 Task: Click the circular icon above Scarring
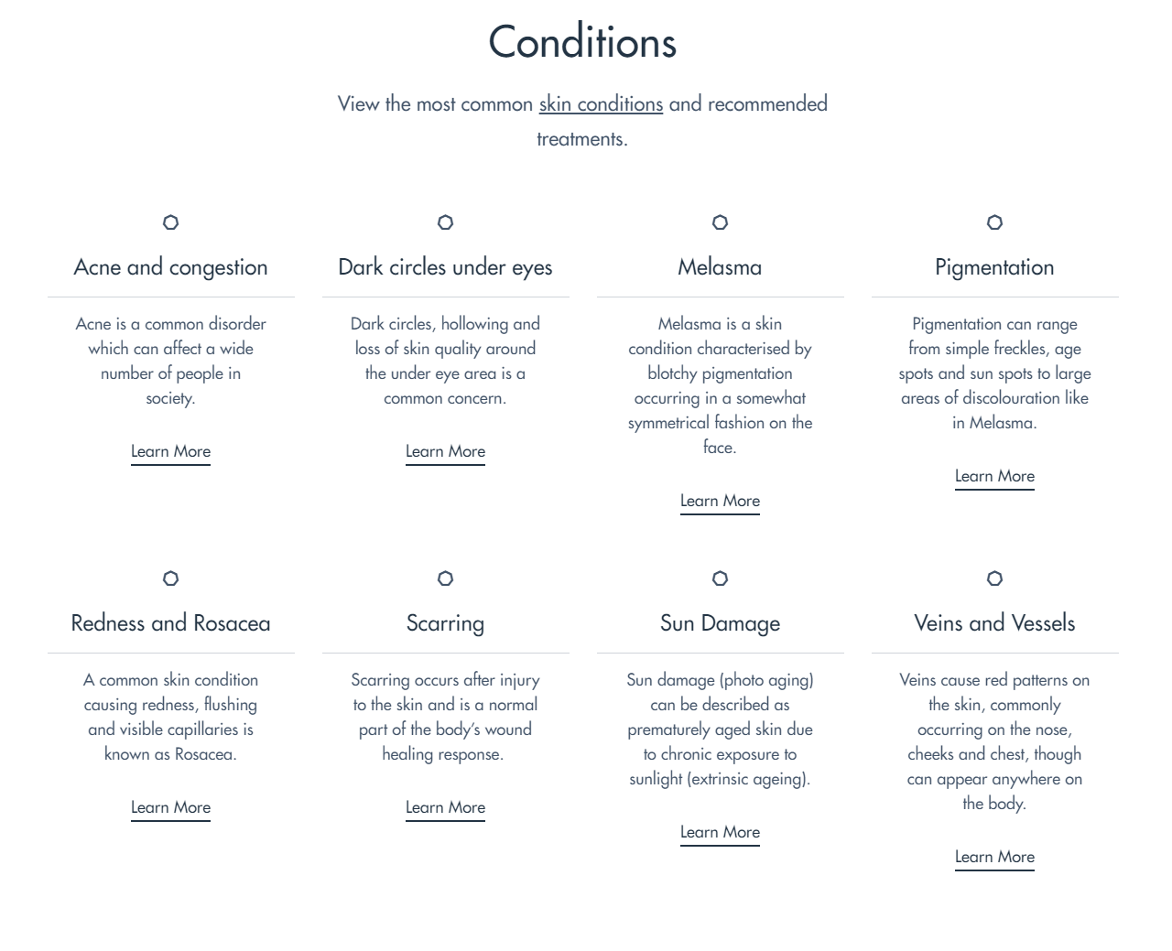[445, 578]
